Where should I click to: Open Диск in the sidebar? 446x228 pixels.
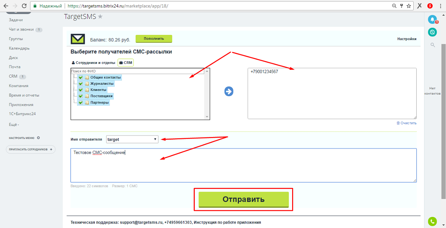(13, 58)
